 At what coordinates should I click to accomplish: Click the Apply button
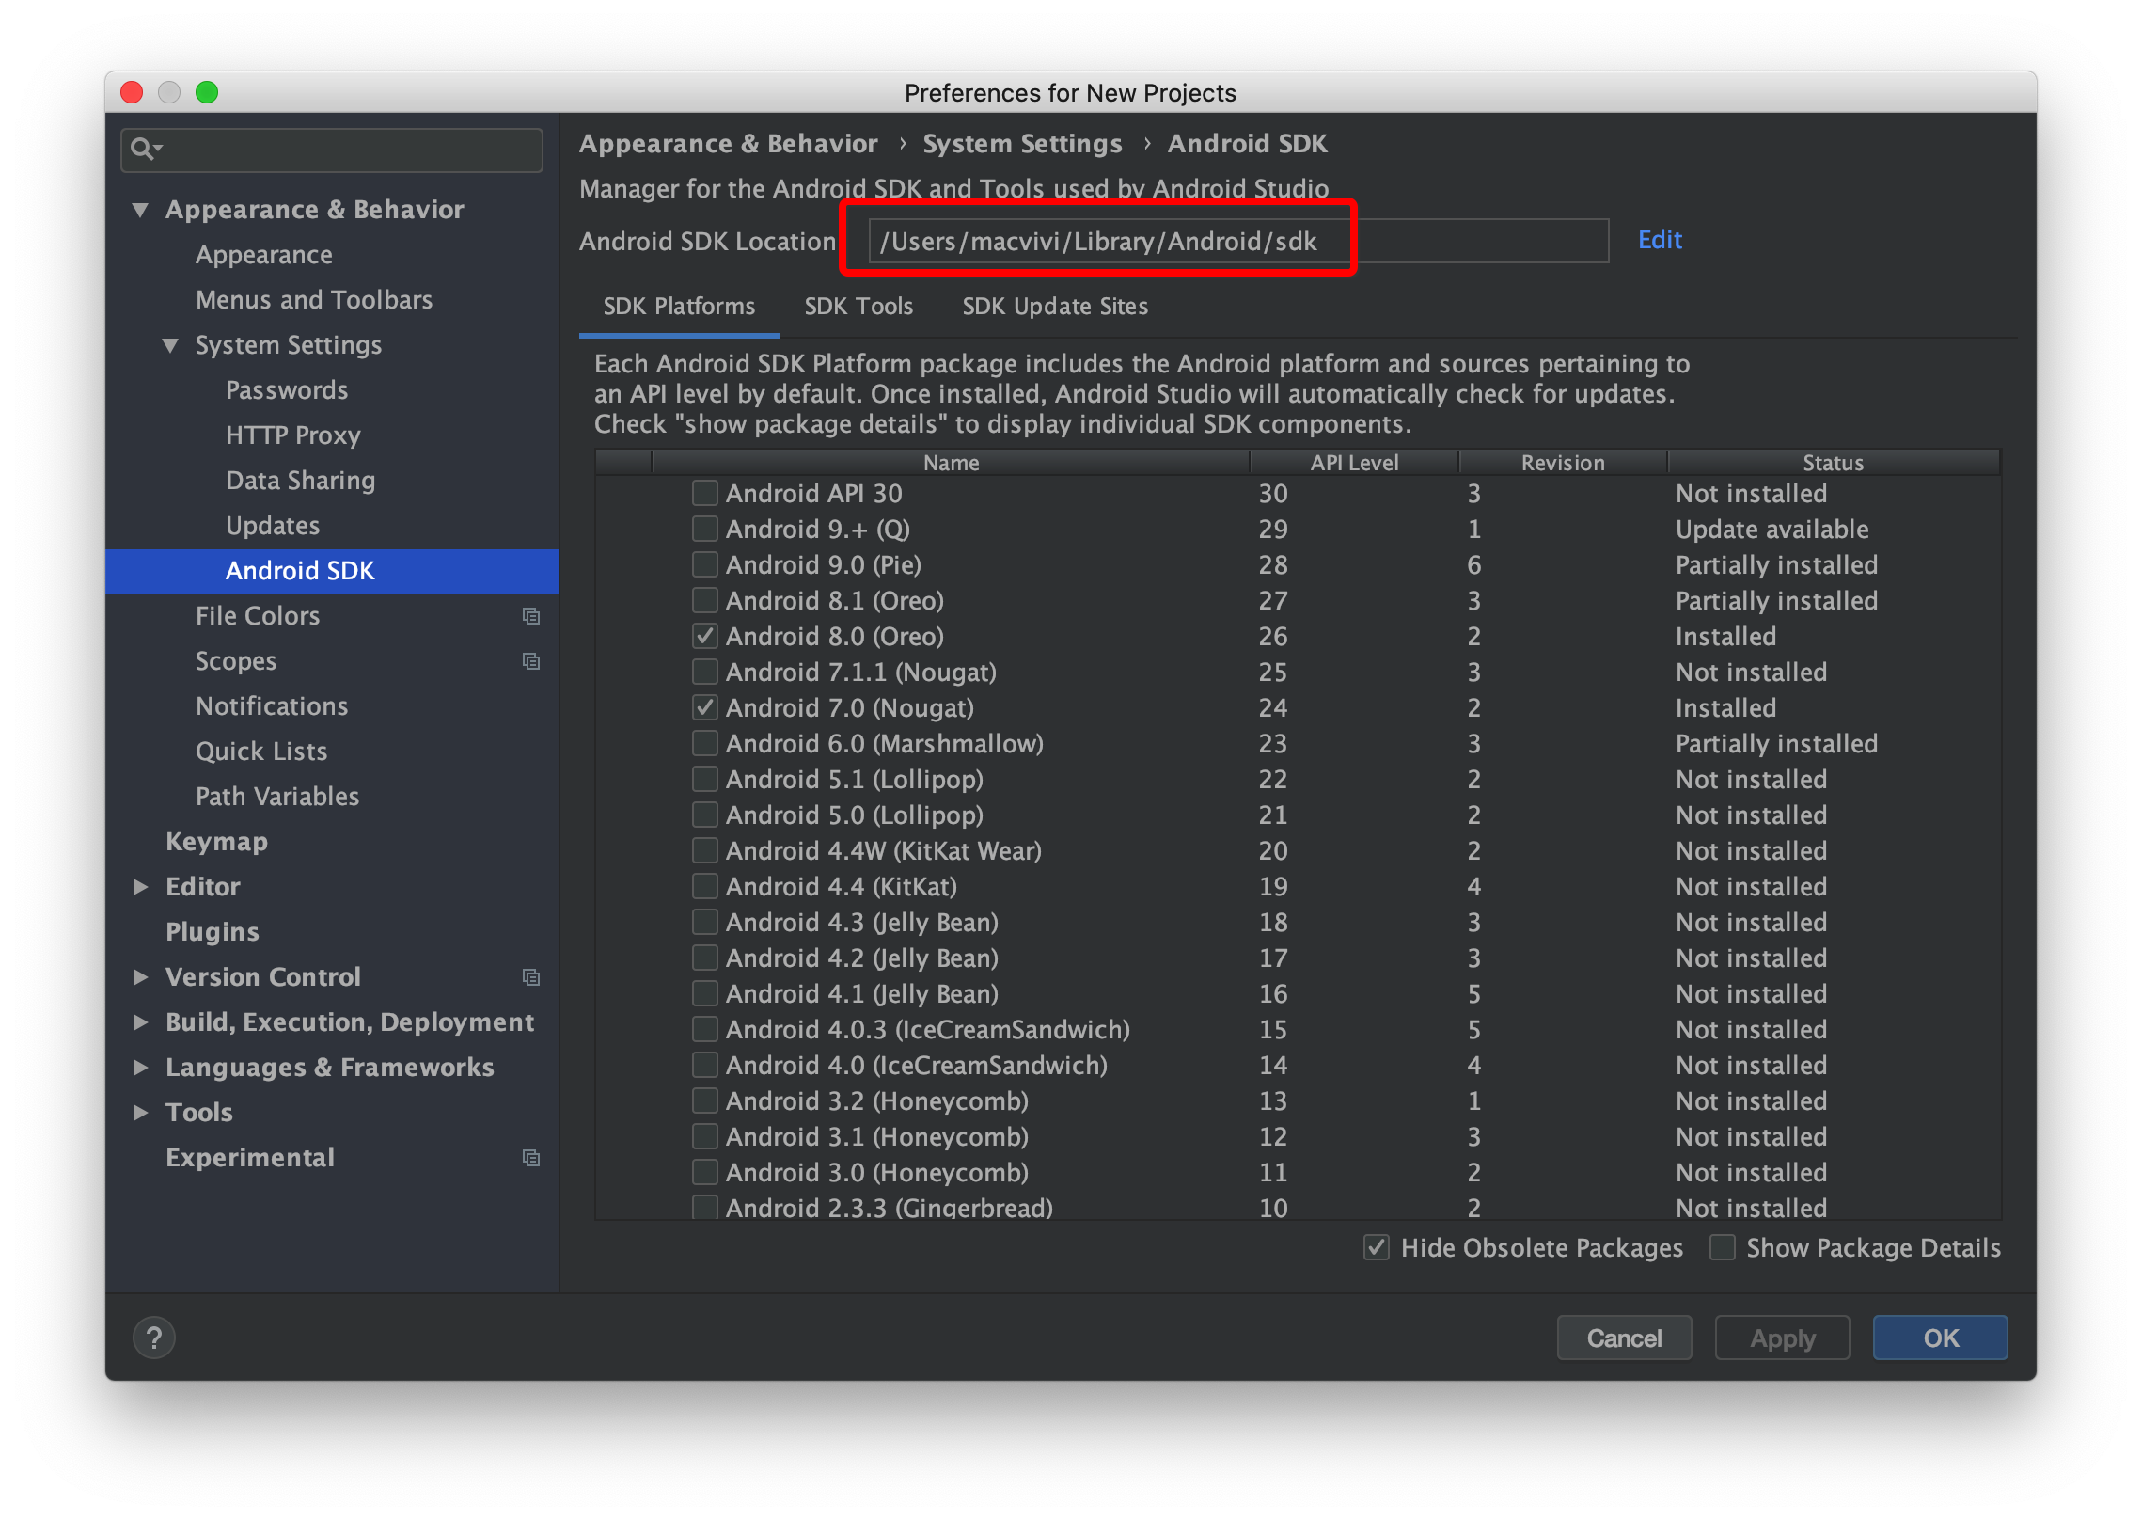[x=1782, y=1338]
